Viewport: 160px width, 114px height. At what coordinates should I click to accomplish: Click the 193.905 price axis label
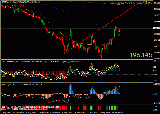pyautogui.click(x=157, y=34)
